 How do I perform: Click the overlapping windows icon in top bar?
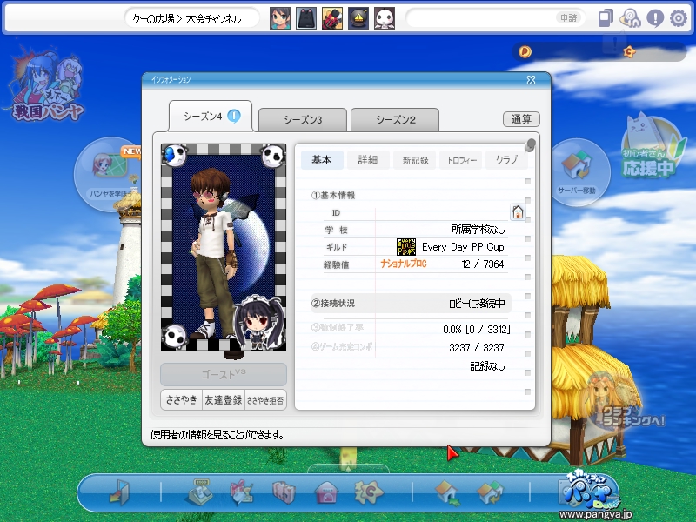(606, 18)
